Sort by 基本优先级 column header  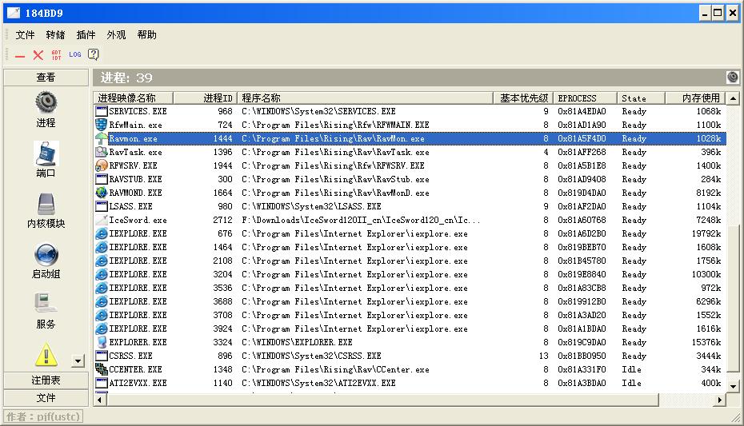522,98
